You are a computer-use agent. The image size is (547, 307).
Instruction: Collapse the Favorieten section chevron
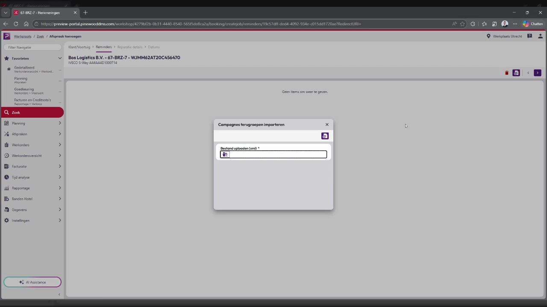60,58
